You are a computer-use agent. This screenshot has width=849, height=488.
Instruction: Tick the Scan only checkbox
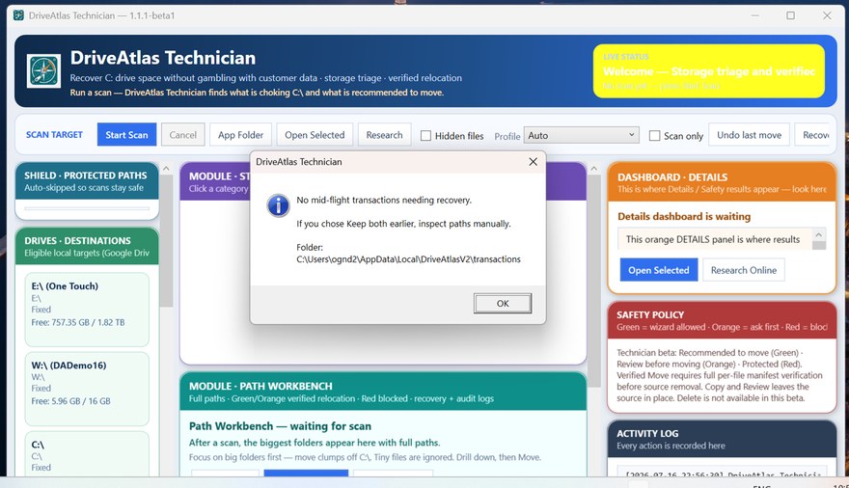pyautogui.click(x=655, y=136)
